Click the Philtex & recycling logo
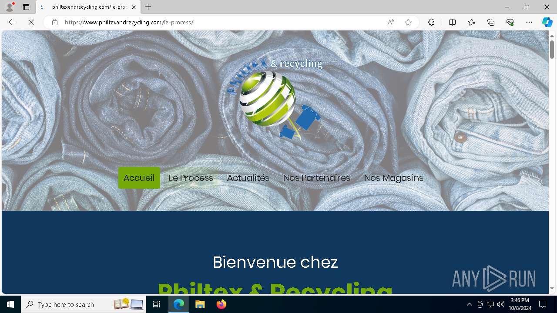The image size is (557, 313). click(x=275, y=99)
